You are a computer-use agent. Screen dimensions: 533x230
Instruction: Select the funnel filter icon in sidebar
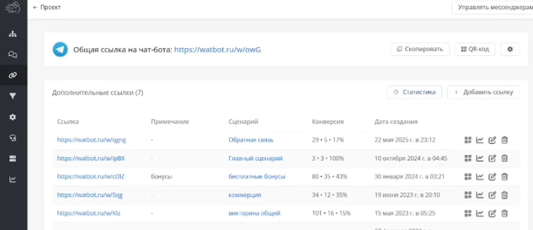pyautogui.click(x=12, y=96)
